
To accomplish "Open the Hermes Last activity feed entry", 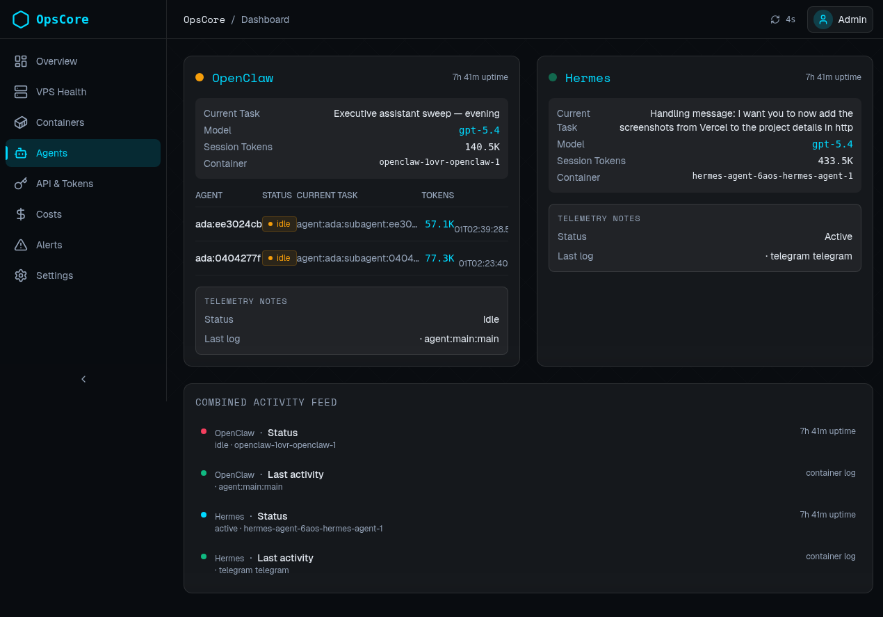I will click(528, 563).
